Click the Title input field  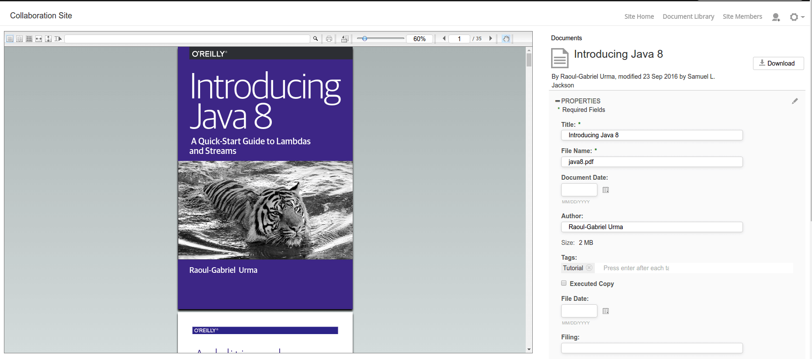click(652, 135)
